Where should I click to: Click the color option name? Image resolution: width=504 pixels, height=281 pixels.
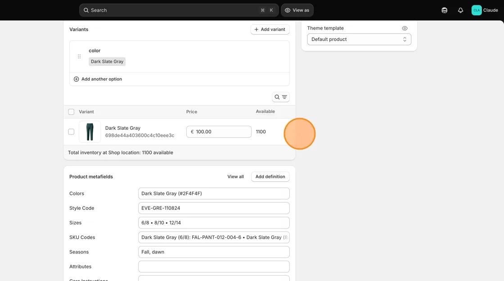point(94,51)
